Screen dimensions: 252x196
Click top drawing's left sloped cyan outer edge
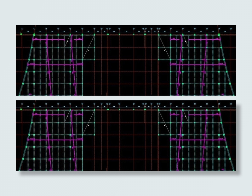pos(25,72)
